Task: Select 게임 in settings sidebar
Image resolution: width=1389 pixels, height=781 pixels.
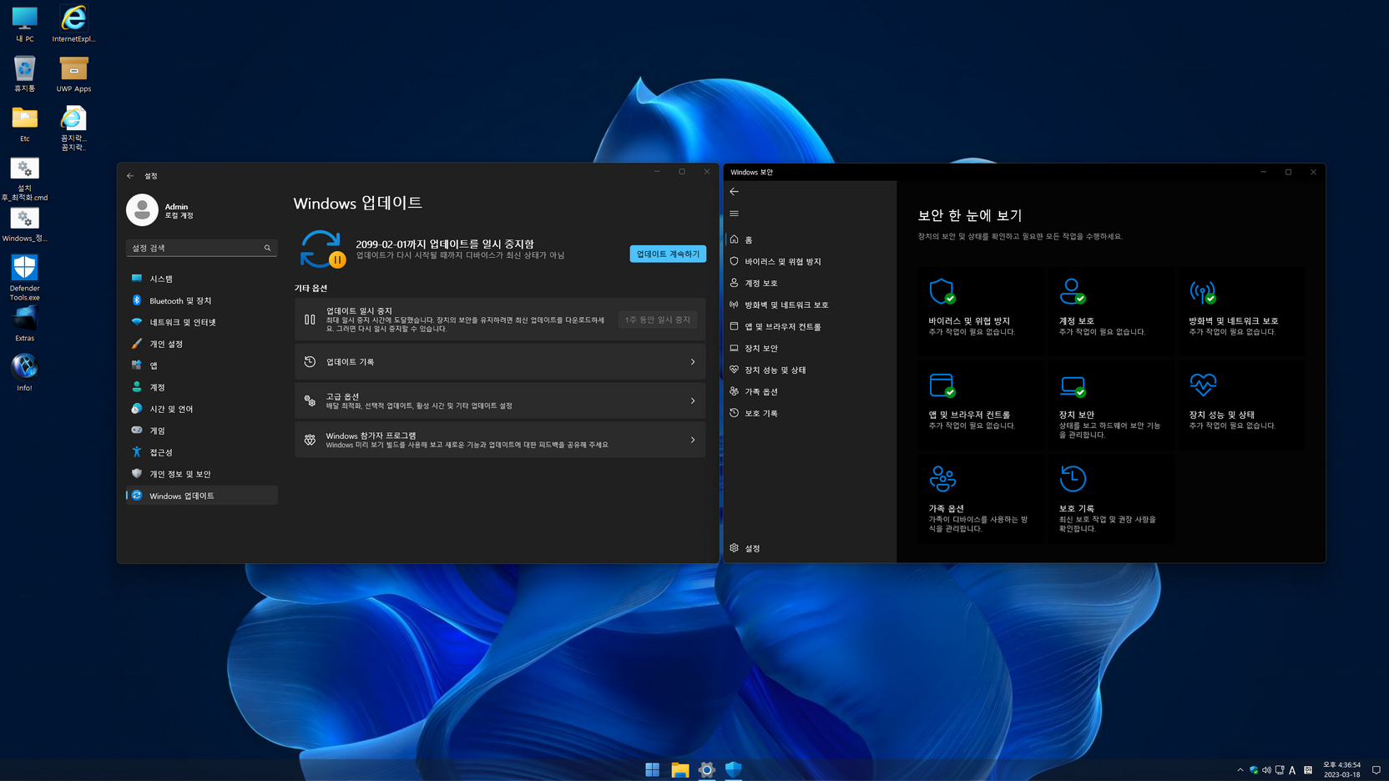Action: (x=201, y=431)
